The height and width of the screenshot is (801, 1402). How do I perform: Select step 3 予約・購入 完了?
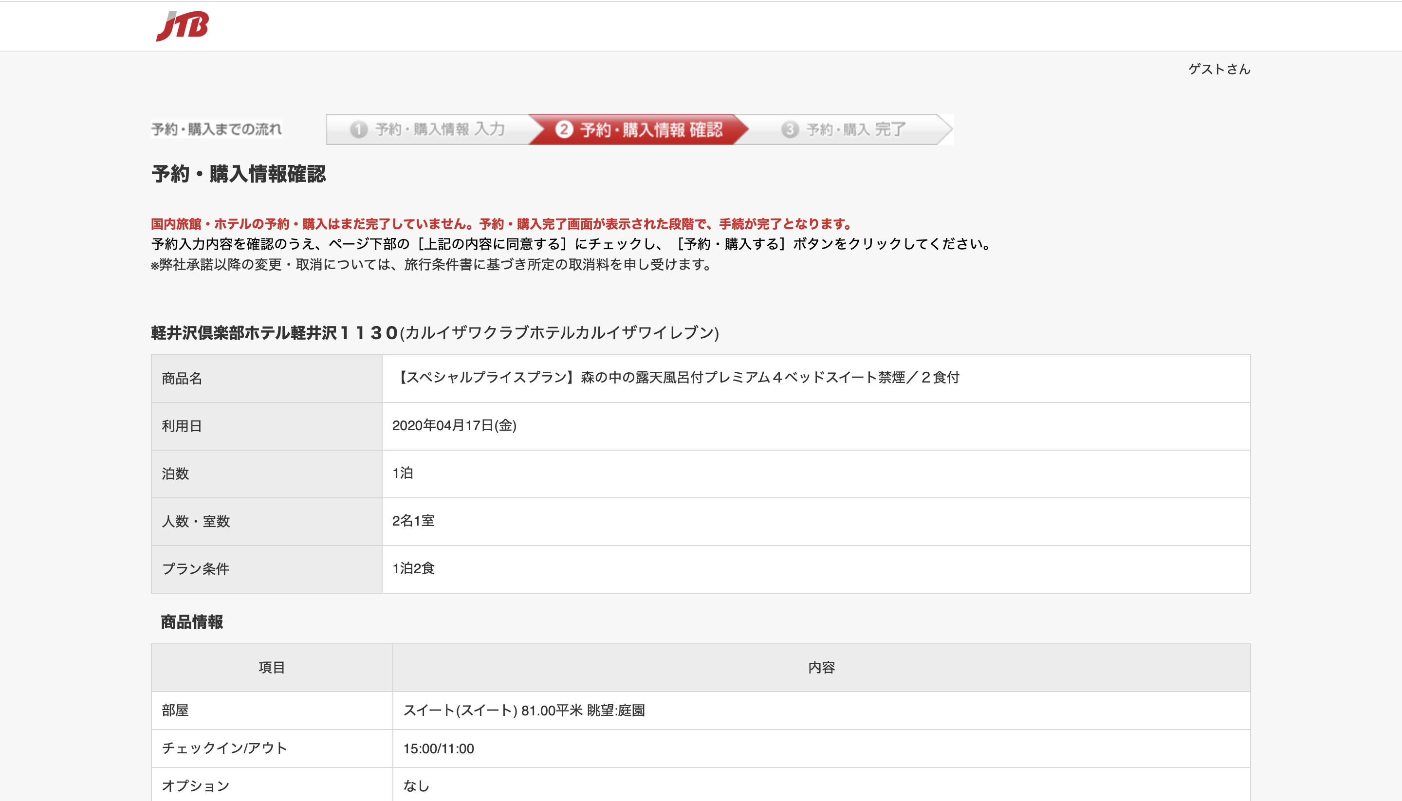(x=844, y=129)
